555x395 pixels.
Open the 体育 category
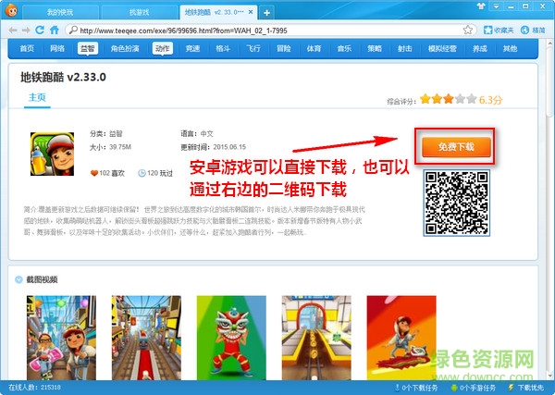[314, 48]
